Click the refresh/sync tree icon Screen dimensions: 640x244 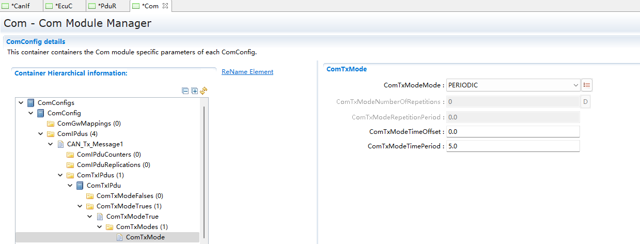click(204, 90)
